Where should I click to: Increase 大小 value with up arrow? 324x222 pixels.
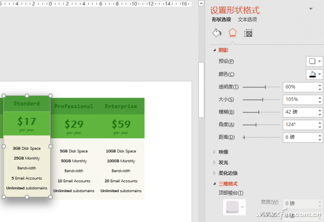(x=320, y=98)
